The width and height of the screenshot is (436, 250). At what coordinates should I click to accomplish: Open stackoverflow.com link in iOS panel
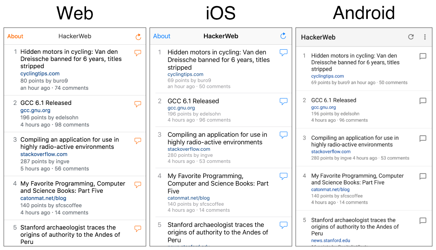click(189, 149)
